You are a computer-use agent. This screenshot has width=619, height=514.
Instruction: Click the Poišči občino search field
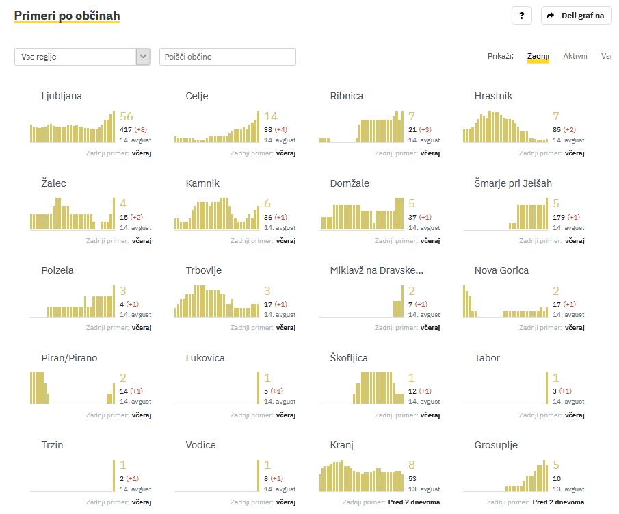tap(227, 57)
